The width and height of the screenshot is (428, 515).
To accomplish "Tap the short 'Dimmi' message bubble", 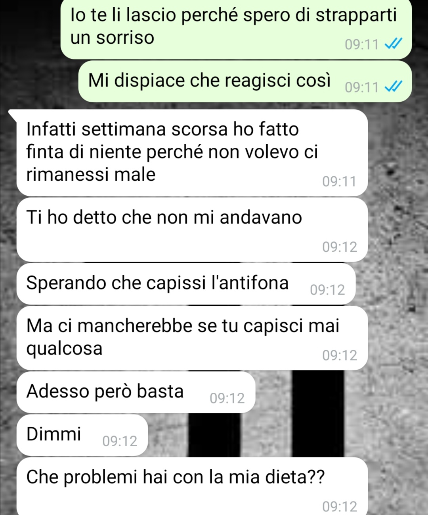I will click(x=82, y=435).
